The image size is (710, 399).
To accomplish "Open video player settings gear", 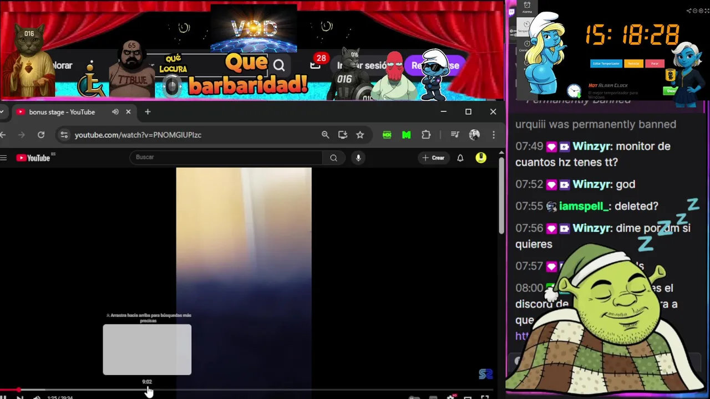I will [450, 397].
